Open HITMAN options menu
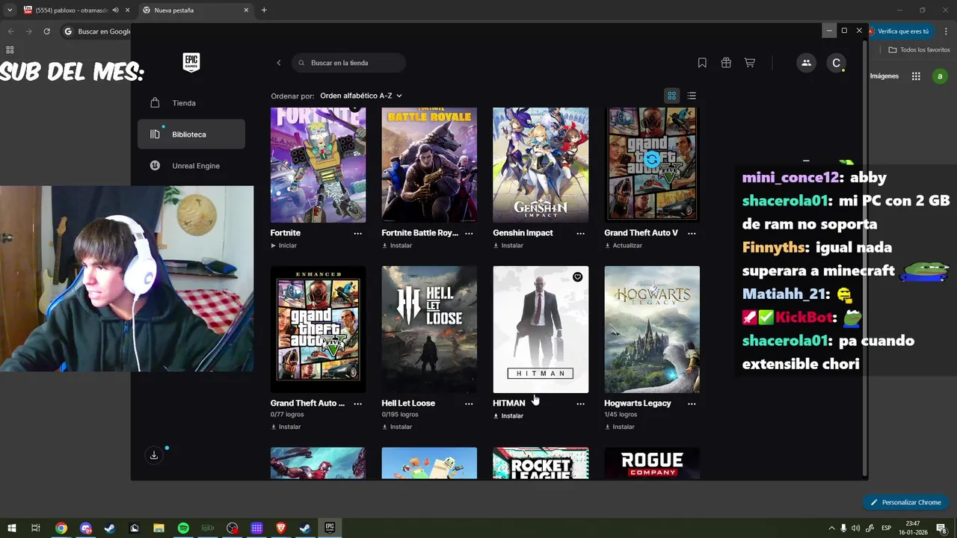This screenshot has width=957, height=538. click(x=580, y=403)
